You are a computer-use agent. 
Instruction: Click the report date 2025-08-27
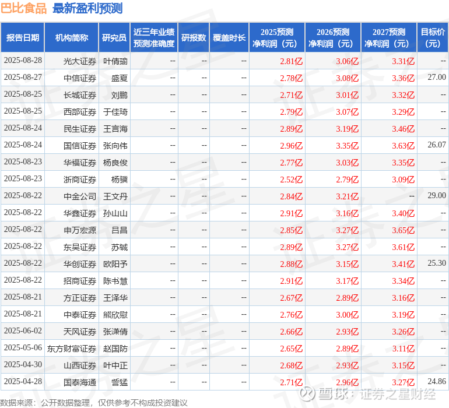(23, 77)
